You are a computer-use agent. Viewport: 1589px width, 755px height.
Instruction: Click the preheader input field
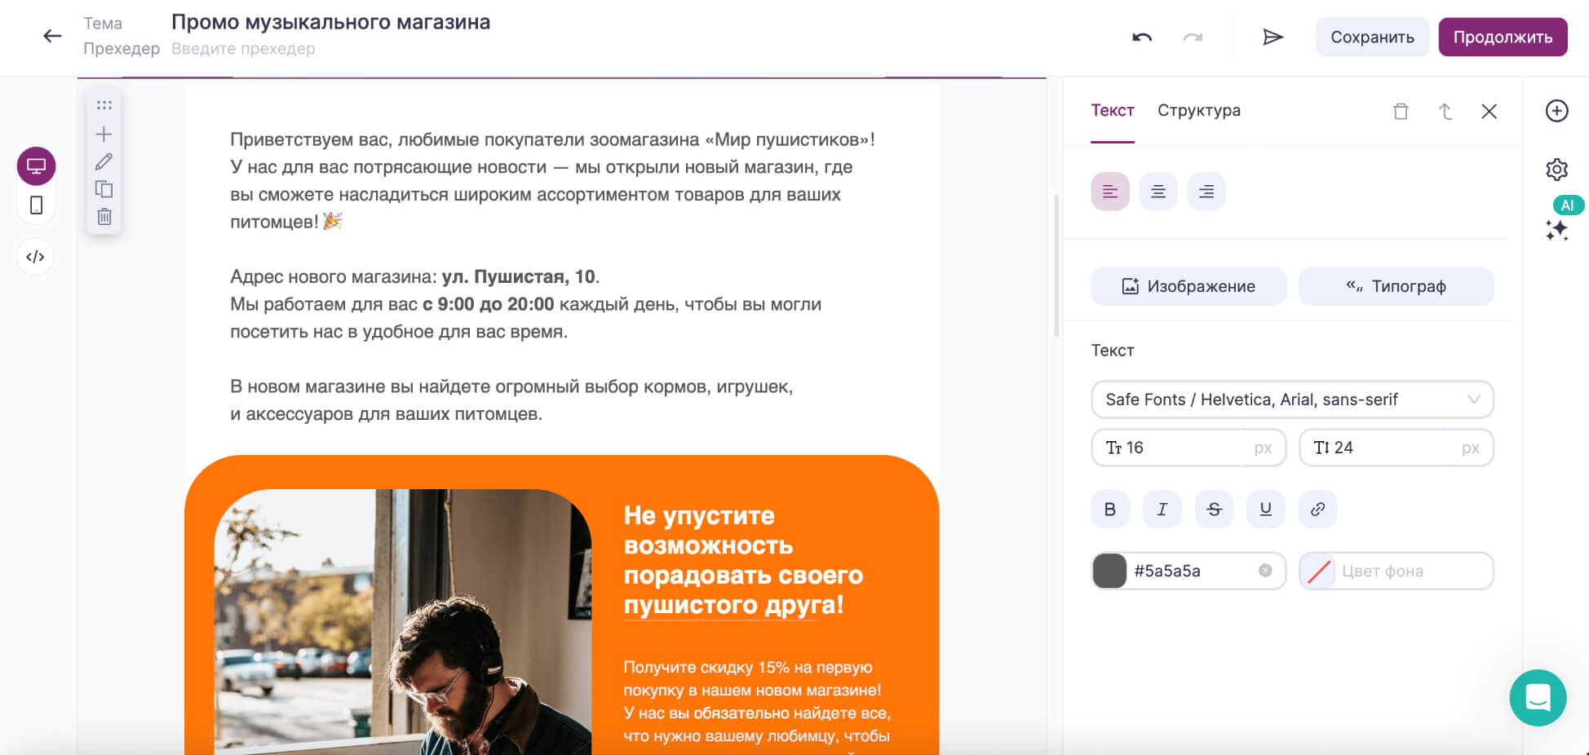(x=243, y=49)
